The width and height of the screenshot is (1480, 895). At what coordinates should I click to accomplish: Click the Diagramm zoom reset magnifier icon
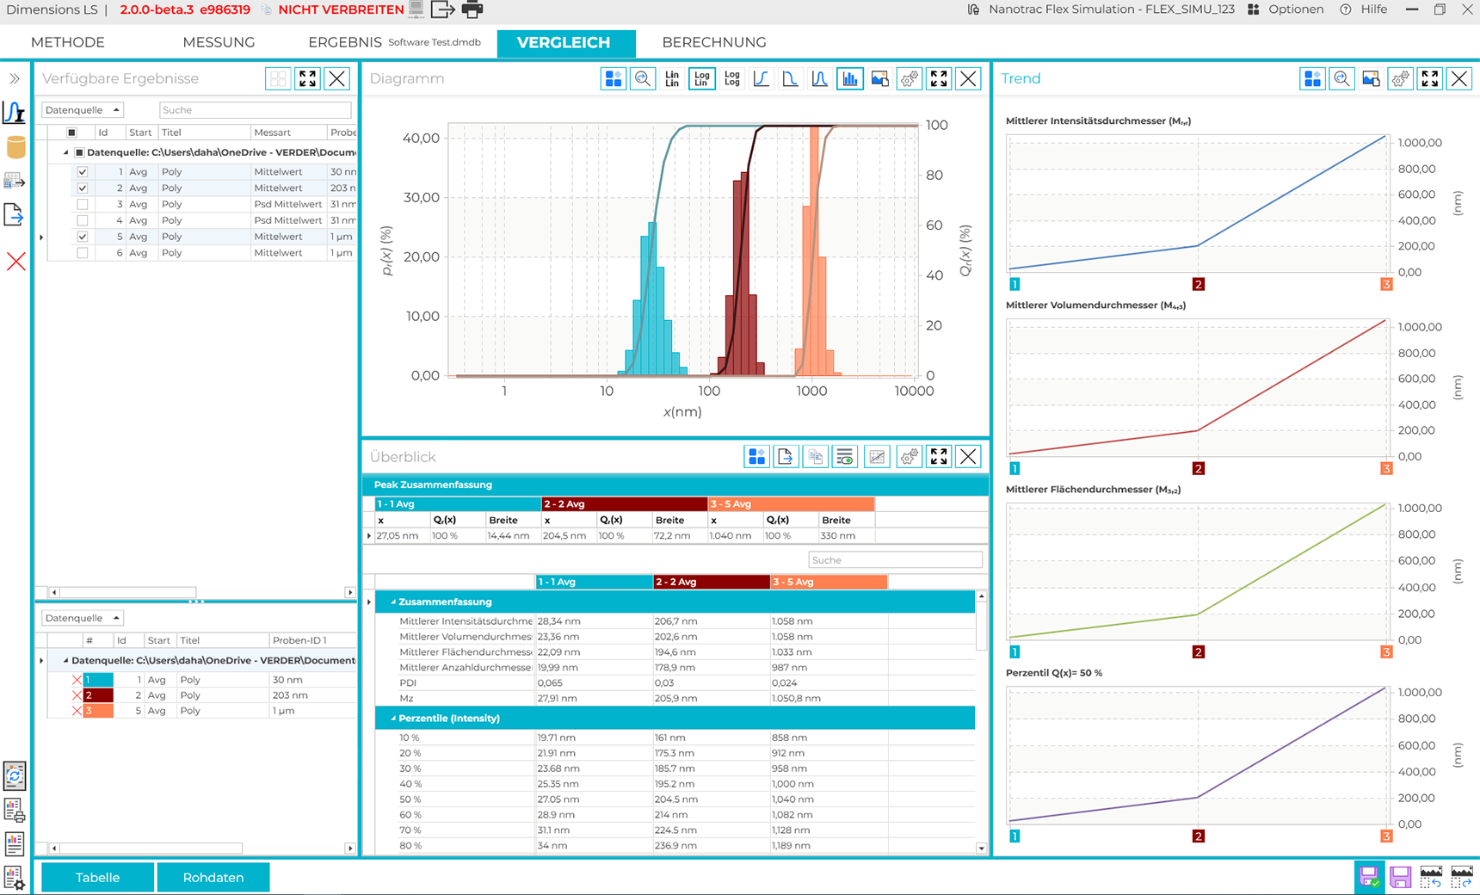click(x=643, y=79)
